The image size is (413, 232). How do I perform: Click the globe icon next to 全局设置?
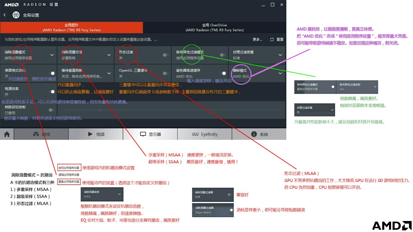tap(16, 15)
